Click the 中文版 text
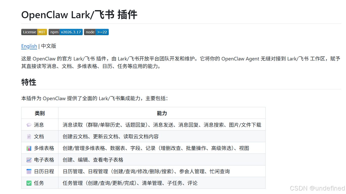The image size is (346, 194). tap(49, 46)
